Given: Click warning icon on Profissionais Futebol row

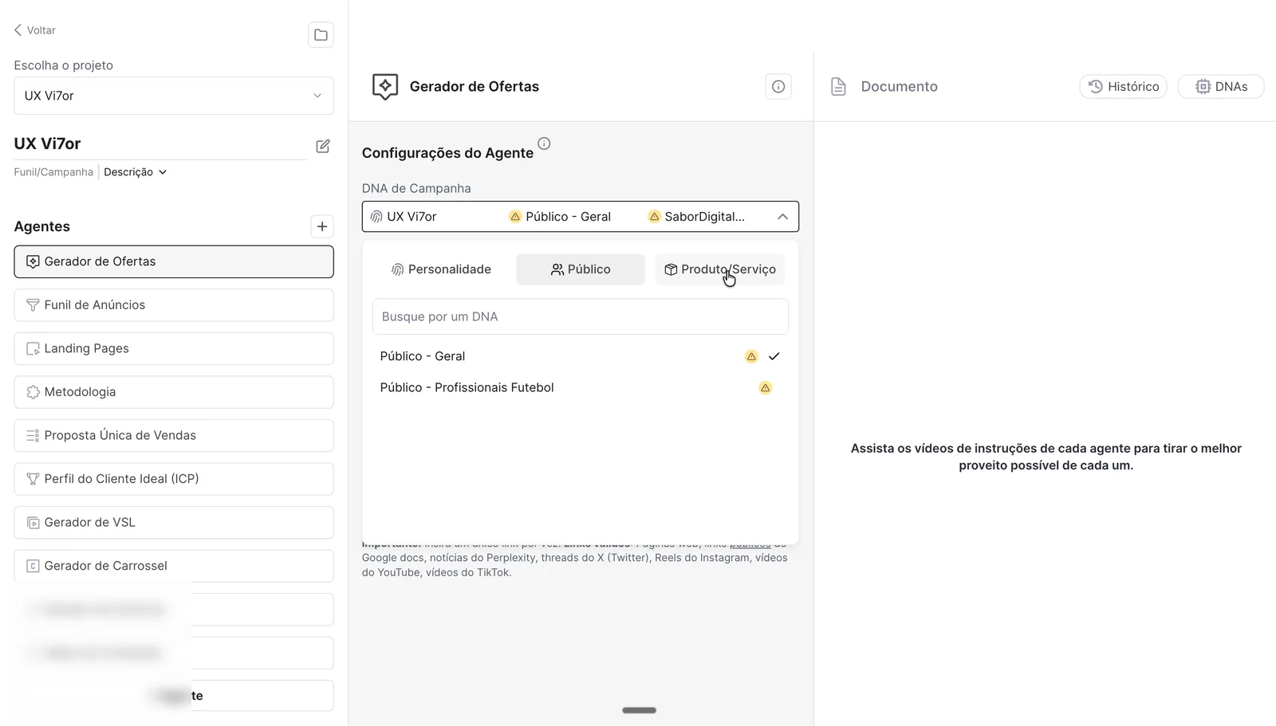Looking at the screenshot, I should [765, 388].
